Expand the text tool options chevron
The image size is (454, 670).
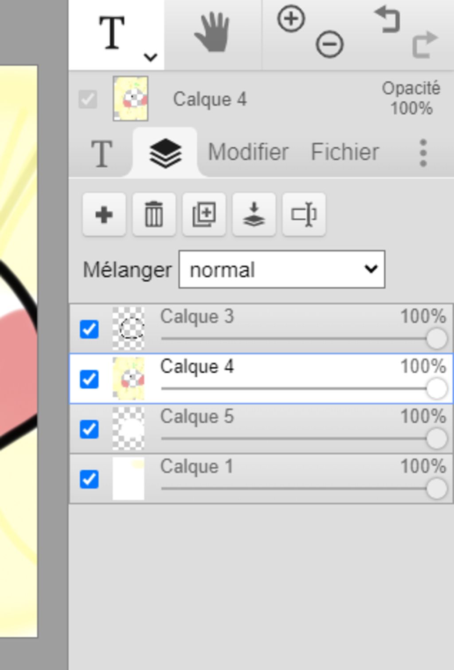151,57
